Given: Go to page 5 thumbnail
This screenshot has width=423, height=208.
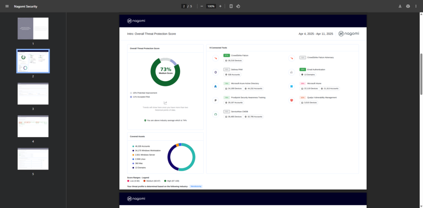Looking at the screenshot, I should tap(33, 159).
